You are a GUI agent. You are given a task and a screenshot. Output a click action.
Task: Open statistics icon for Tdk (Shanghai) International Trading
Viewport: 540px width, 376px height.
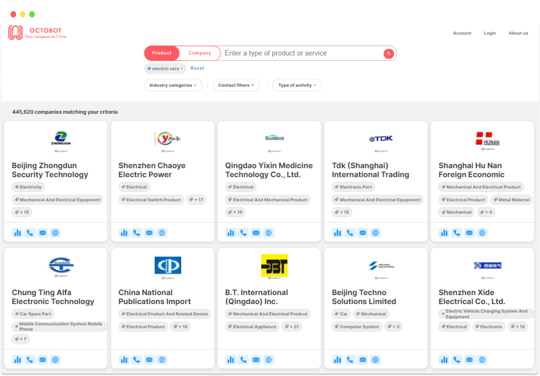pyautogui.click(x=338, y=233)
